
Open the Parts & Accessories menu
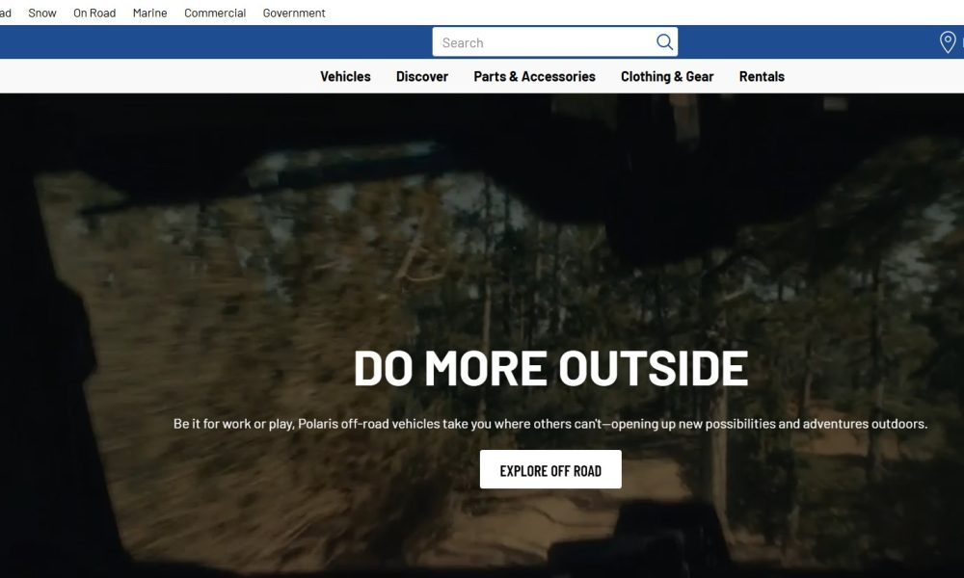tap(534, 76)
